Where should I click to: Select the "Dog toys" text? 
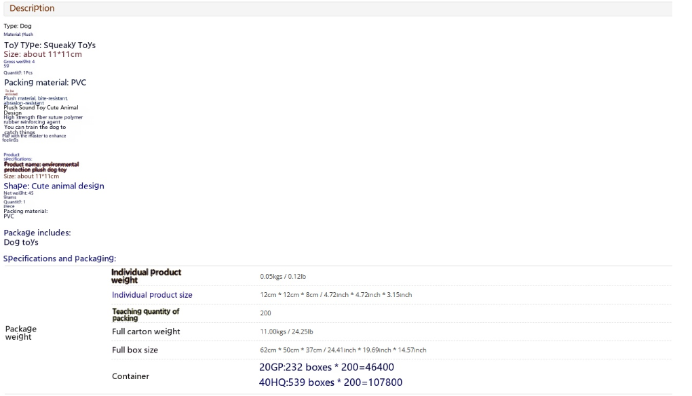click(x=21, y=242)
